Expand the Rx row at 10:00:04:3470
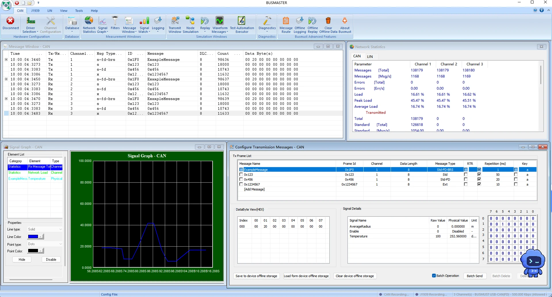 tap(6, 99)
